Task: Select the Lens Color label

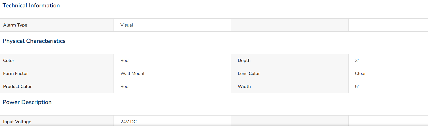Action: (249, 73)
